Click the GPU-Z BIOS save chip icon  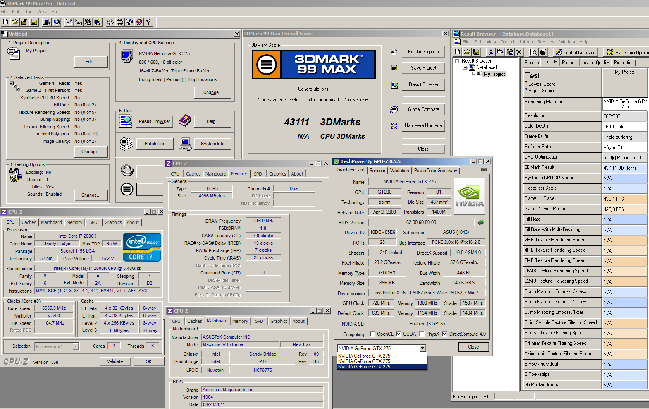pos(481,222)
